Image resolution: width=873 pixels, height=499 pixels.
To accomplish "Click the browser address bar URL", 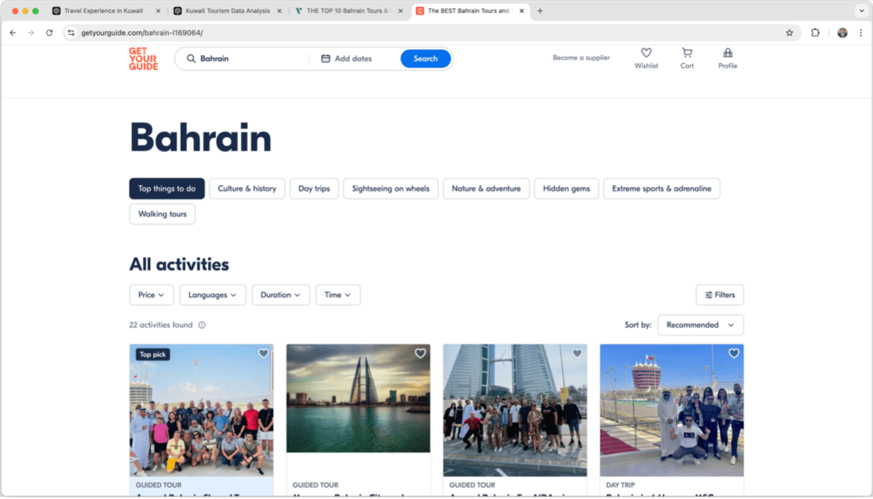I will pyautogui.click(x=142, y=33).
